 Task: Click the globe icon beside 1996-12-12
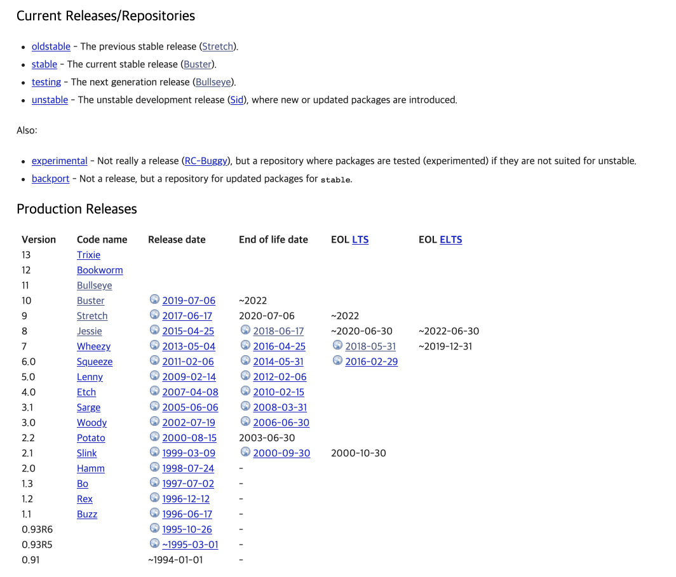coord(154,497)
